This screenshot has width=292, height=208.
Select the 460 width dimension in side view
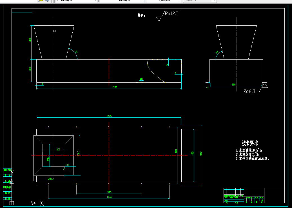tap(233, 85)
